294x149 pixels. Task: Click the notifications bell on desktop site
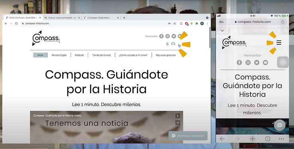click(x=167, y=44)
